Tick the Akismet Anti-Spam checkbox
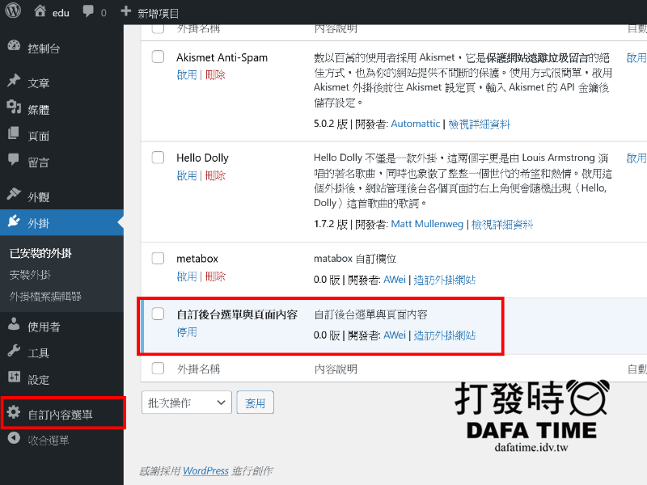The height and width of the screenshot is (485, 647). (x=158, y=57)
